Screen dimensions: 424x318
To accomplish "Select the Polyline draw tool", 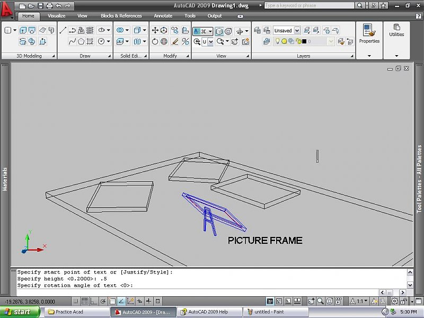I will 72,30.
